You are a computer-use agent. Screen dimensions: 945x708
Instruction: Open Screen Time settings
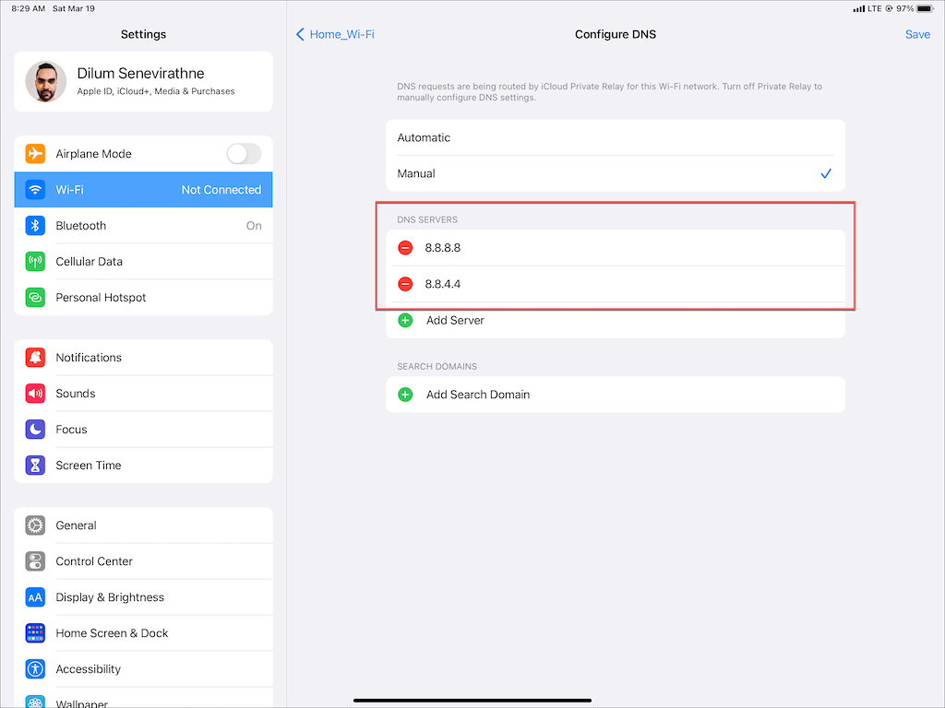click(x=143, y=466)
